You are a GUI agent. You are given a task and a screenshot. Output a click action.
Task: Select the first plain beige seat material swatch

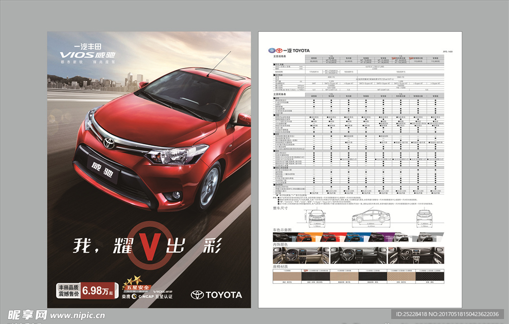pos(287,276)
